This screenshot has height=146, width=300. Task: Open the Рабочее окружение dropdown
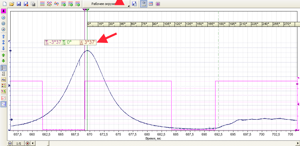tap(107, 4)
